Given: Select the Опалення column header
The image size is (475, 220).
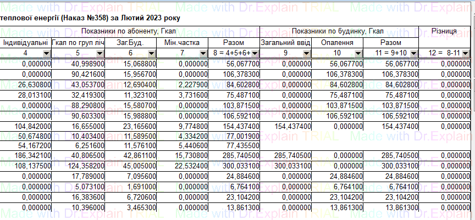Looking at the screenshot, I should click(337, 42).
